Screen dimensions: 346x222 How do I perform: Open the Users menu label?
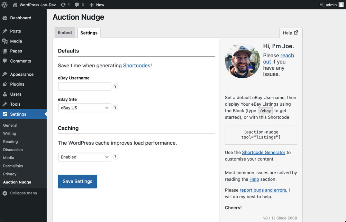pyautogui.click(x=16, y=94)
